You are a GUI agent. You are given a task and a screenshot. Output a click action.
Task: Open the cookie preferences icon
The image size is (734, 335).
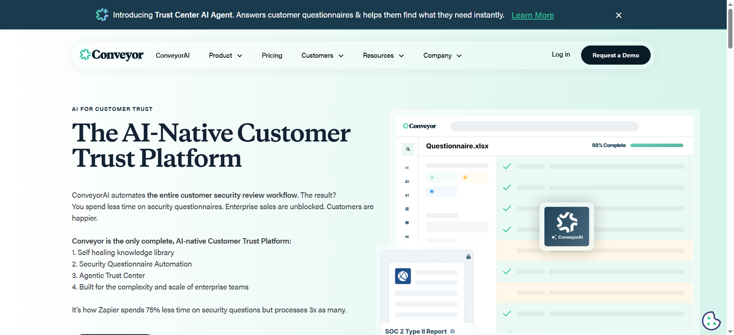click(x=711, y=320)
